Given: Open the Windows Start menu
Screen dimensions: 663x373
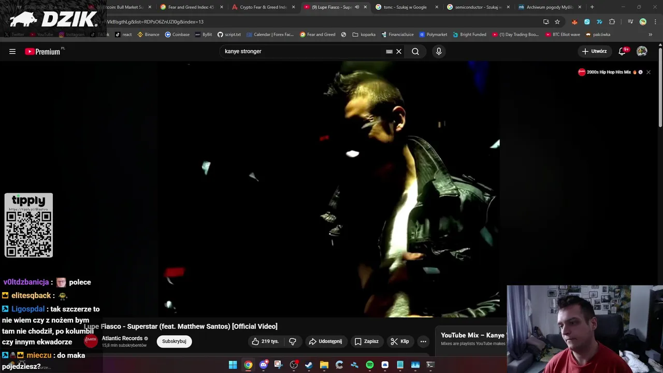Looking at the screenshot, I should point(233,365).
